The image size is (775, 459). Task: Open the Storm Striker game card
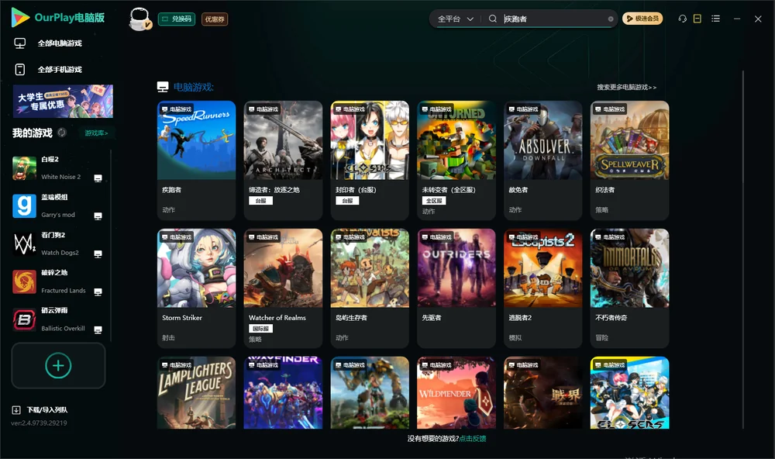click(x=196, y=288)
